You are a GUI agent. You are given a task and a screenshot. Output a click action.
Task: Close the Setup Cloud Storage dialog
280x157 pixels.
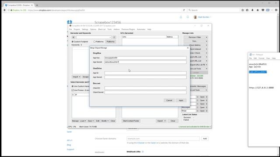coord(188,48)
